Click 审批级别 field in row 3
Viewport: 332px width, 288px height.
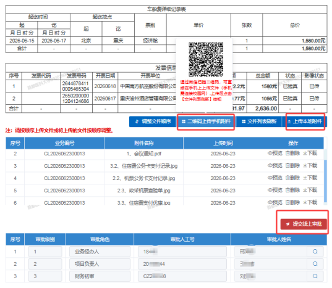point(45,276)
